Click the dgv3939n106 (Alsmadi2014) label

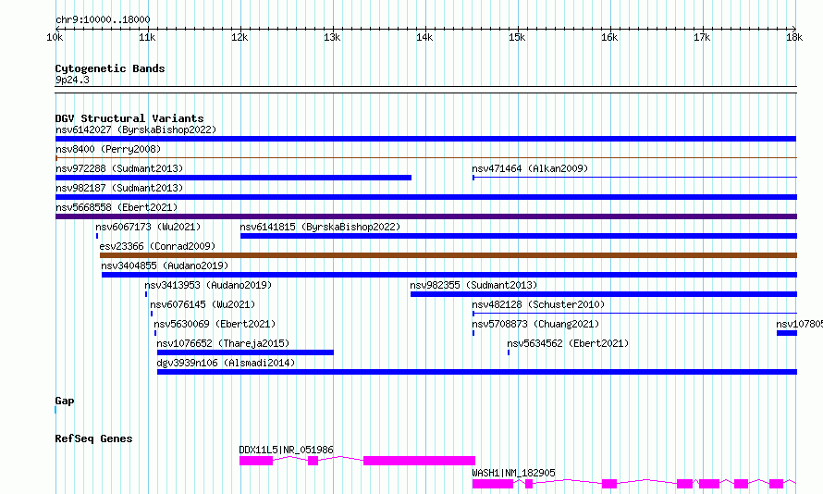[x=226, y=363]
